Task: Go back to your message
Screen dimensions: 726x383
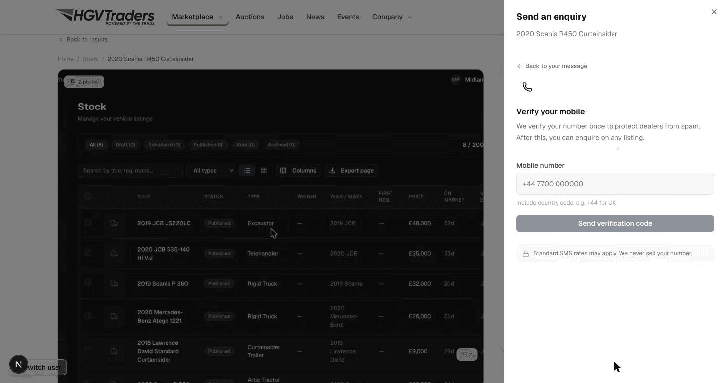Action: coord(552,66)
